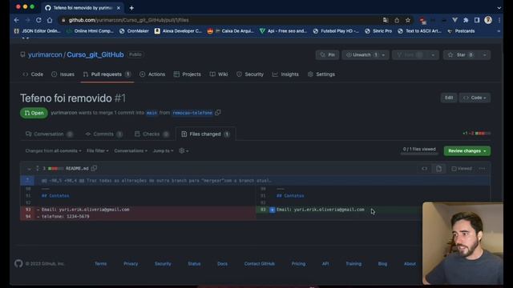Open the Wiki tab
The height and width of the screenshot is (288, 513).
[x=219, y=74]
